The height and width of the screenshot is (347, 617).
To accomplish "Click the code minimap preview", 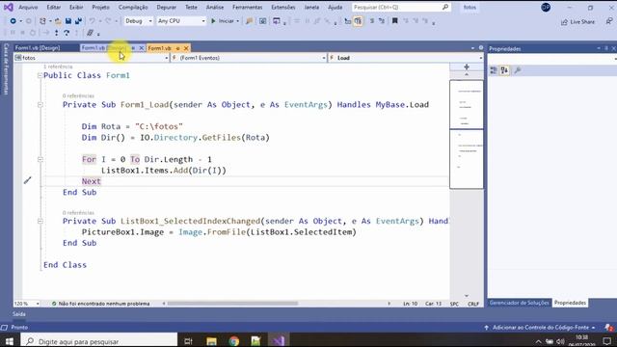I will coord(467,134).
